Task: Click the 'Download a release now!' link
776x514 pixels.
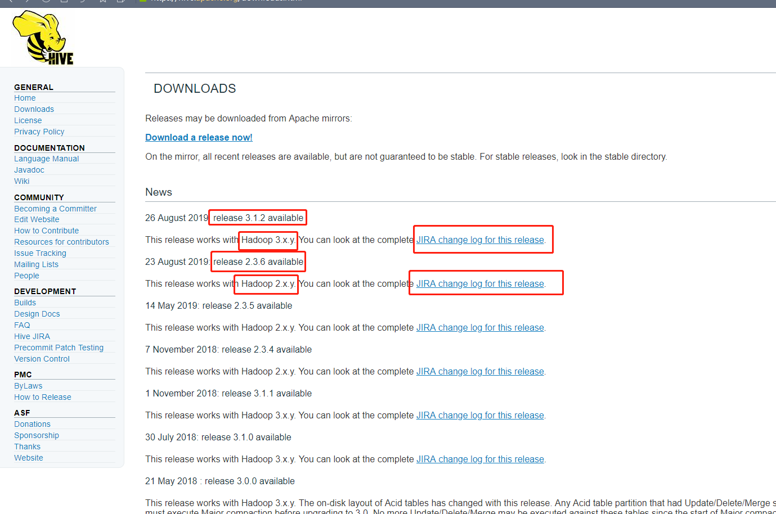Action: 199,137
